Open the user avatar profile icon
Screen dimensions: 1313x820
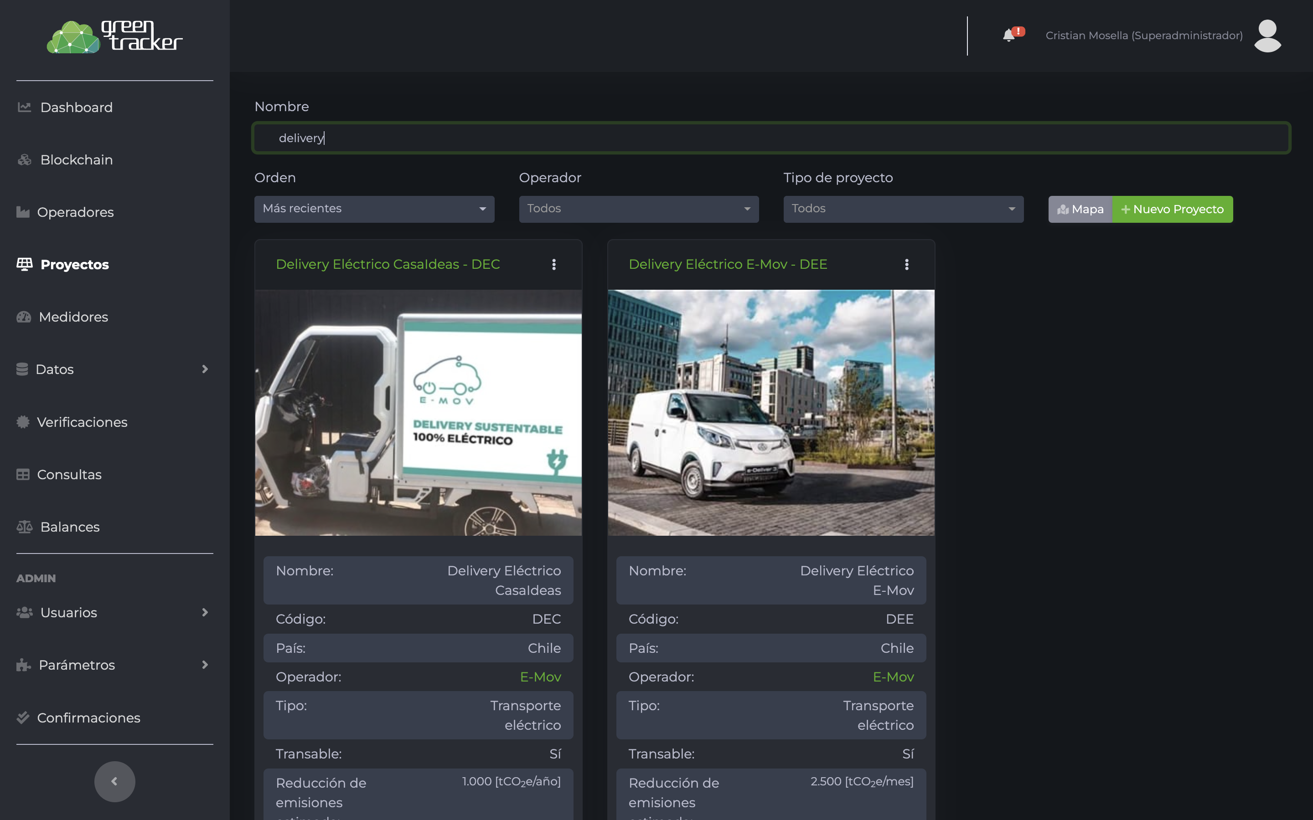pyautogui.click(x=1267, y=36)
